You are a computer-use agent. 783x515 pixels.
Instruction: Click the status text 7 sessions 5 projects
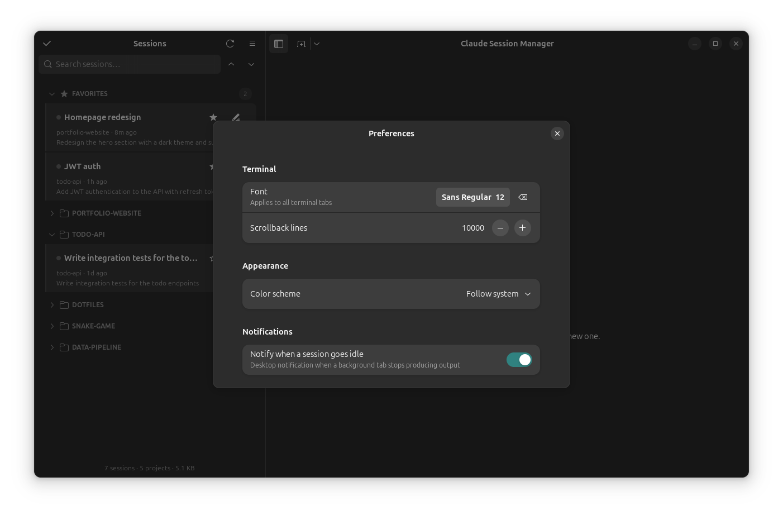click(150, 468)
